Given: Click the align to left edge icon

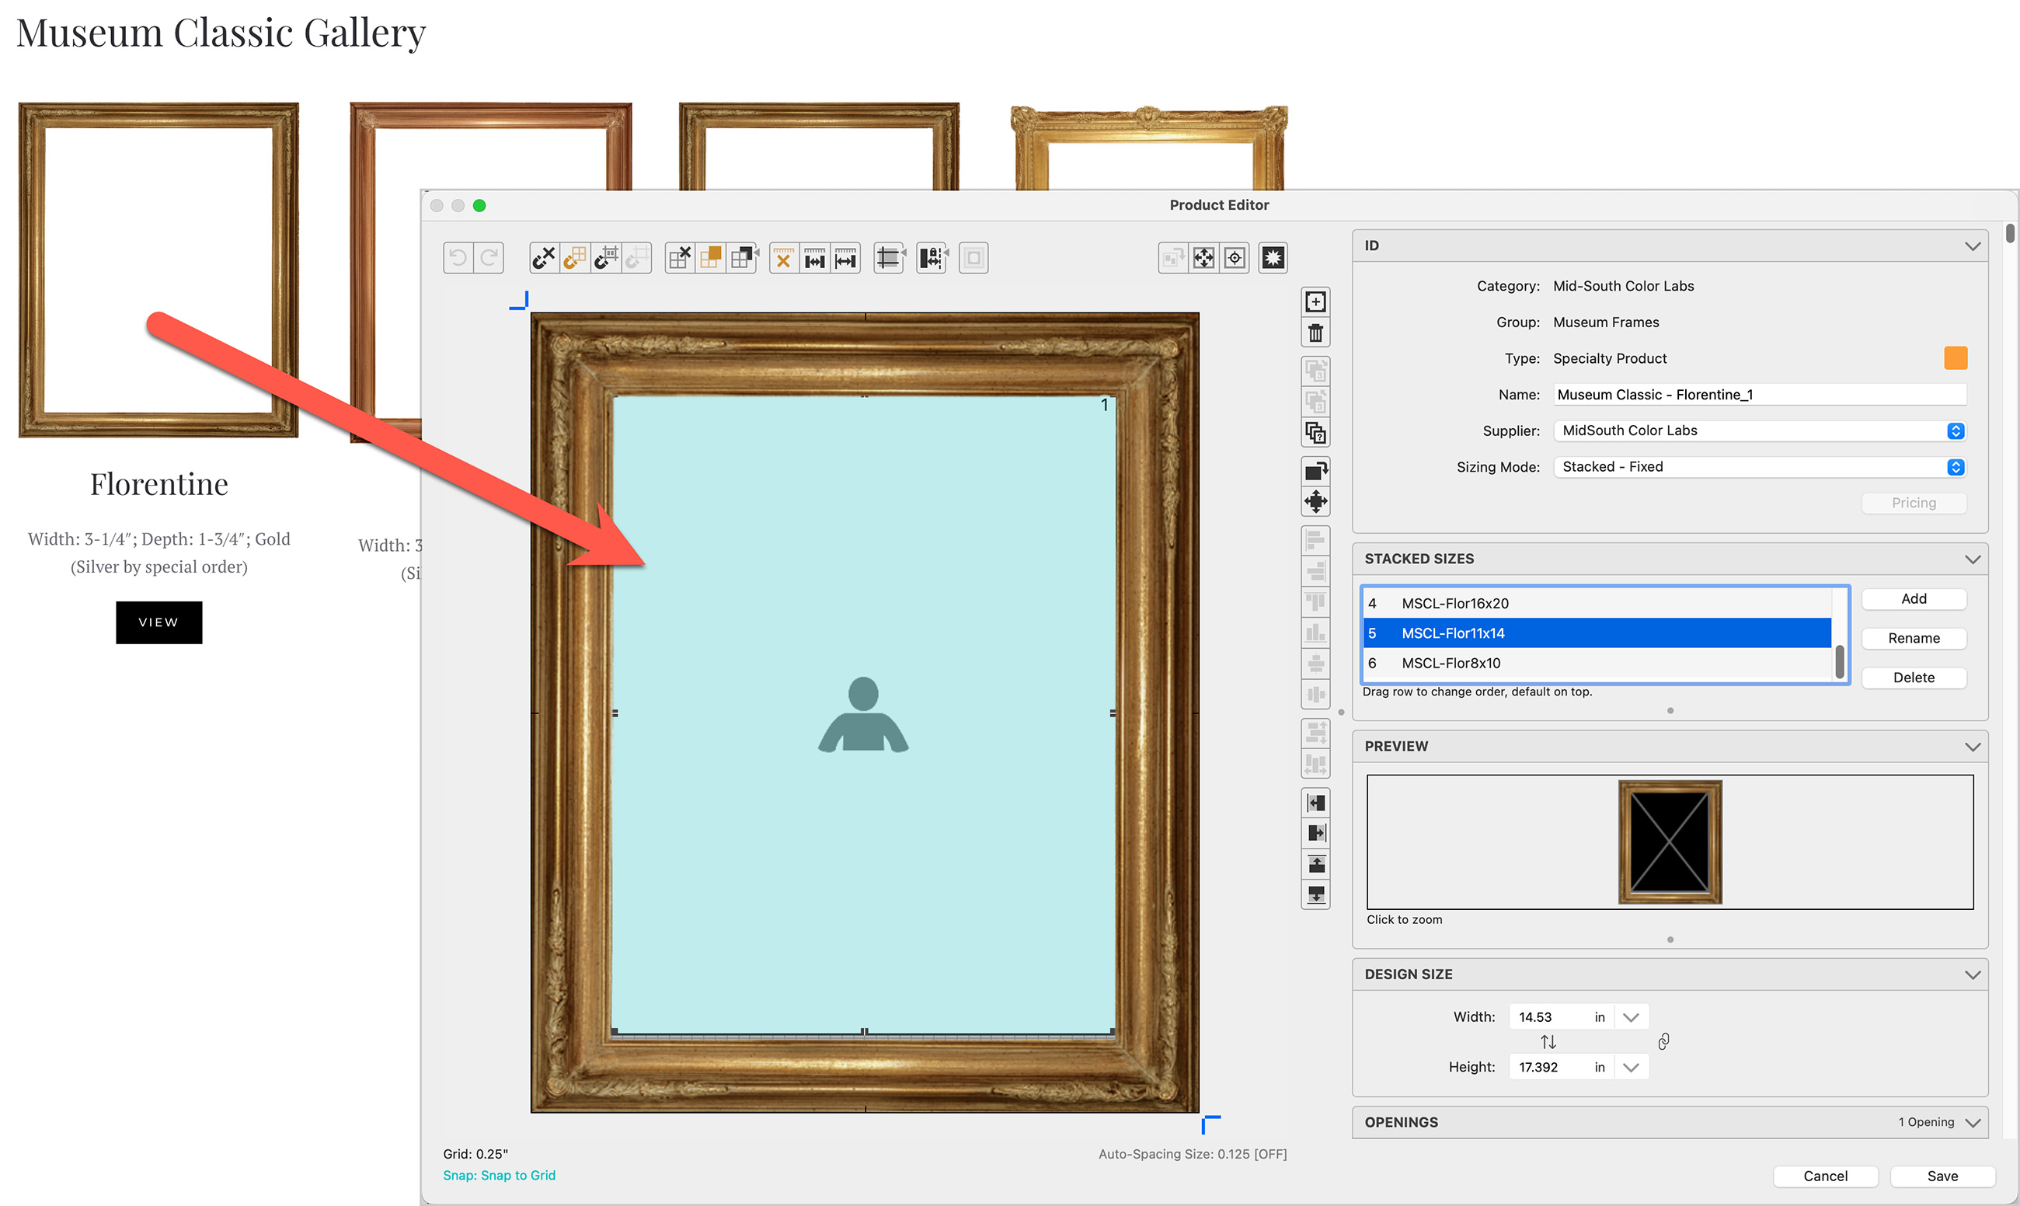Looking at the screenshot, I should click(x=1315, y=803).
